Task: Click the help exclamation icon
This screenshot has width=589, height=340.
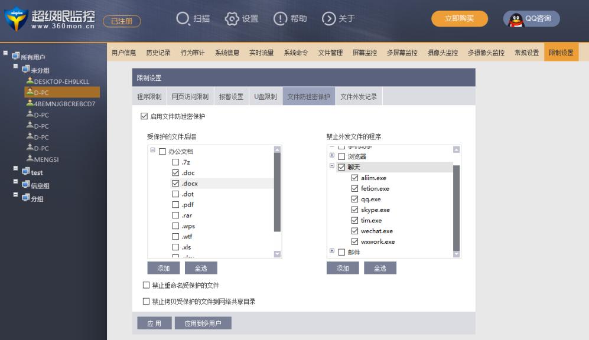Action: [280, 19]
